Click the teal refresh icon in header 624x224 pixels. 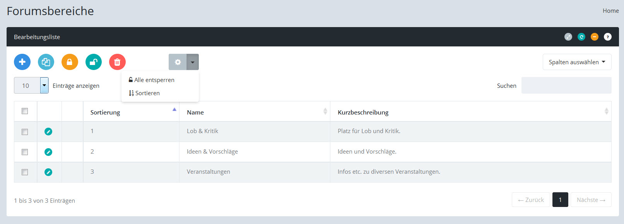coord(581,37)
